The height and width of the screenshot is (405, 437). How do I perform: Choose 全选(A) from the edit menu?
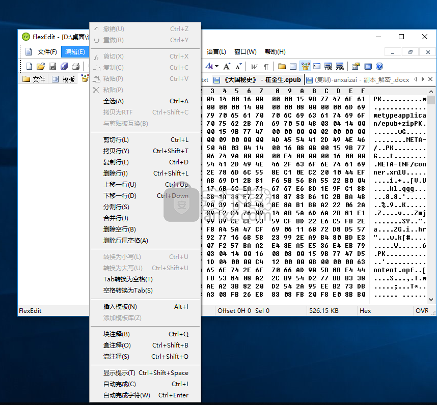(x=145, y=101)
